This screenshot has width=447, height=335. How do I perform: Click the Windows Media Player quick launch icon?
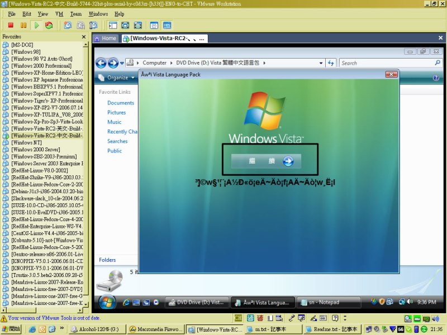click(156, 303)
